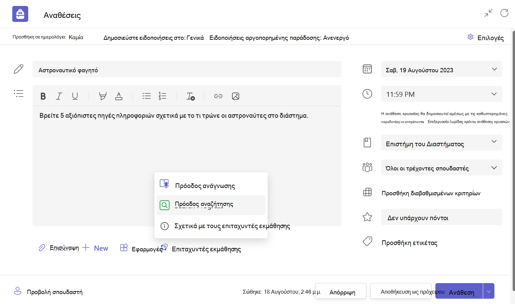Click the Ανάθεση assign button
This screenshot has height=304, width=515.
click(x=459, y=291)
